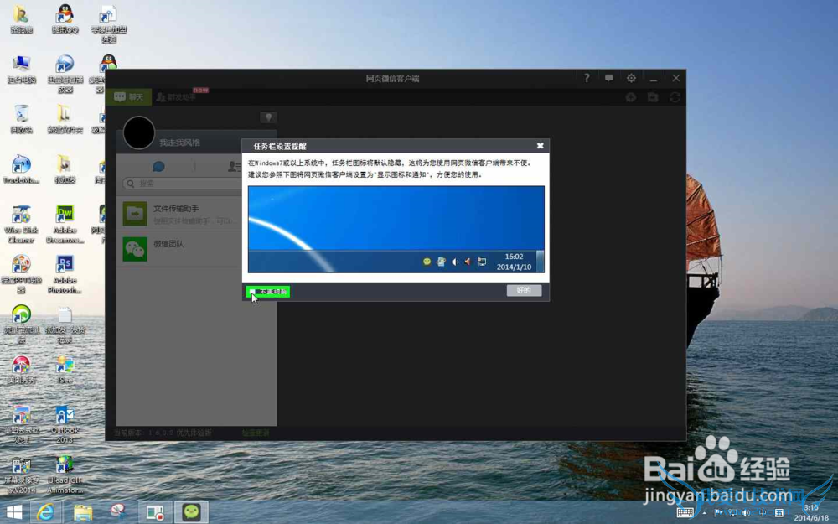Click the check for updates link
Viewport: 838px width, 524px height.
256,433
